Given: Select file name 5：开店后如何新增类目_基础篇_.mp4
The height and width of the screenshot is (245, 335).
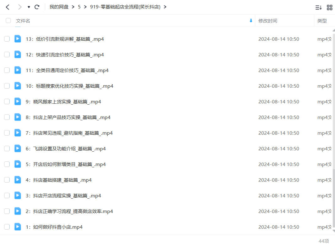Looking at the screenshot, I should tap(66, 164).
